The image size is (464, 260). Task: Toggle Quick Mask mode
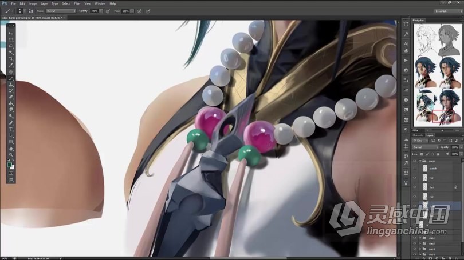[11, 173]
